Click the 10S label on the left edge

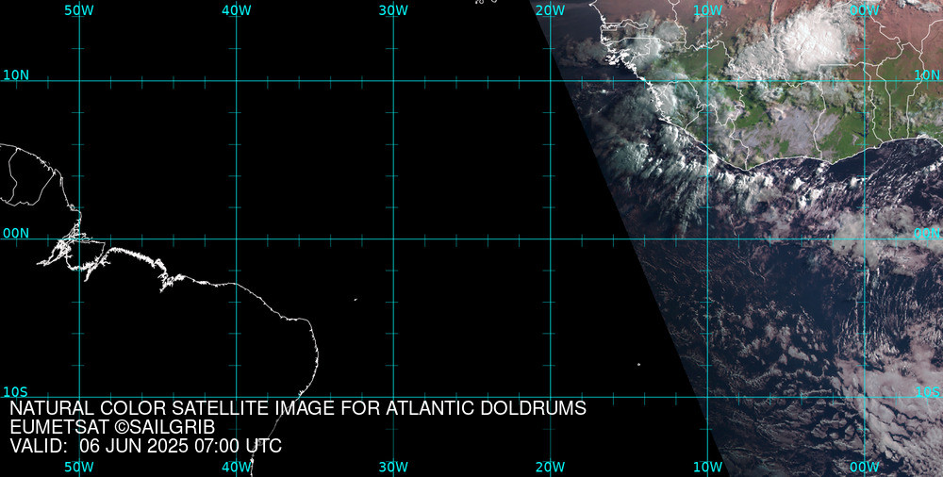[x=16, y=392]
